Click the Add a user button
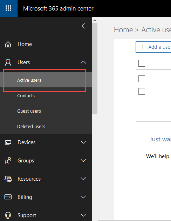This screenshot has height=221, width=171. click(x=153, y=47)
